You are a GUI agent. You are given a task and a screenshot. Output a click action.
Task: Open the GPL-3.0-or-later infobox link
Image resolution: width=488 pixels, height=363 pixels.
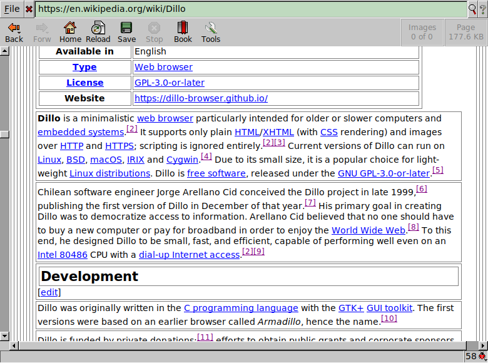coord(170,83)
